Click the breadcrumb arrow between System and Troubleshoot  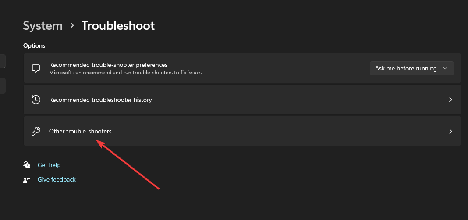point(72,26)
